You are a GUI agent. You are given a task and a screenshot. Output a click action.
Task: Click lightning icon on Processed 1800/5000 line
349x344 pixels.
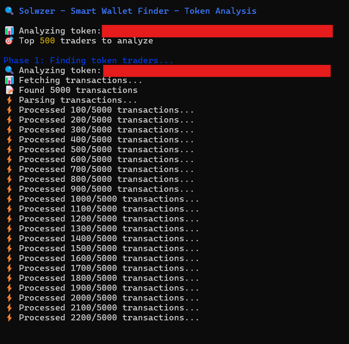(9, 278)
